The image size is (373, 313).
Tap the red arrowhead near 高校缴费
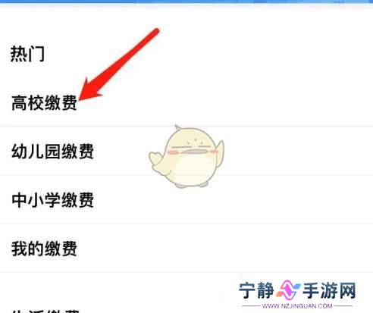(89, 89)
